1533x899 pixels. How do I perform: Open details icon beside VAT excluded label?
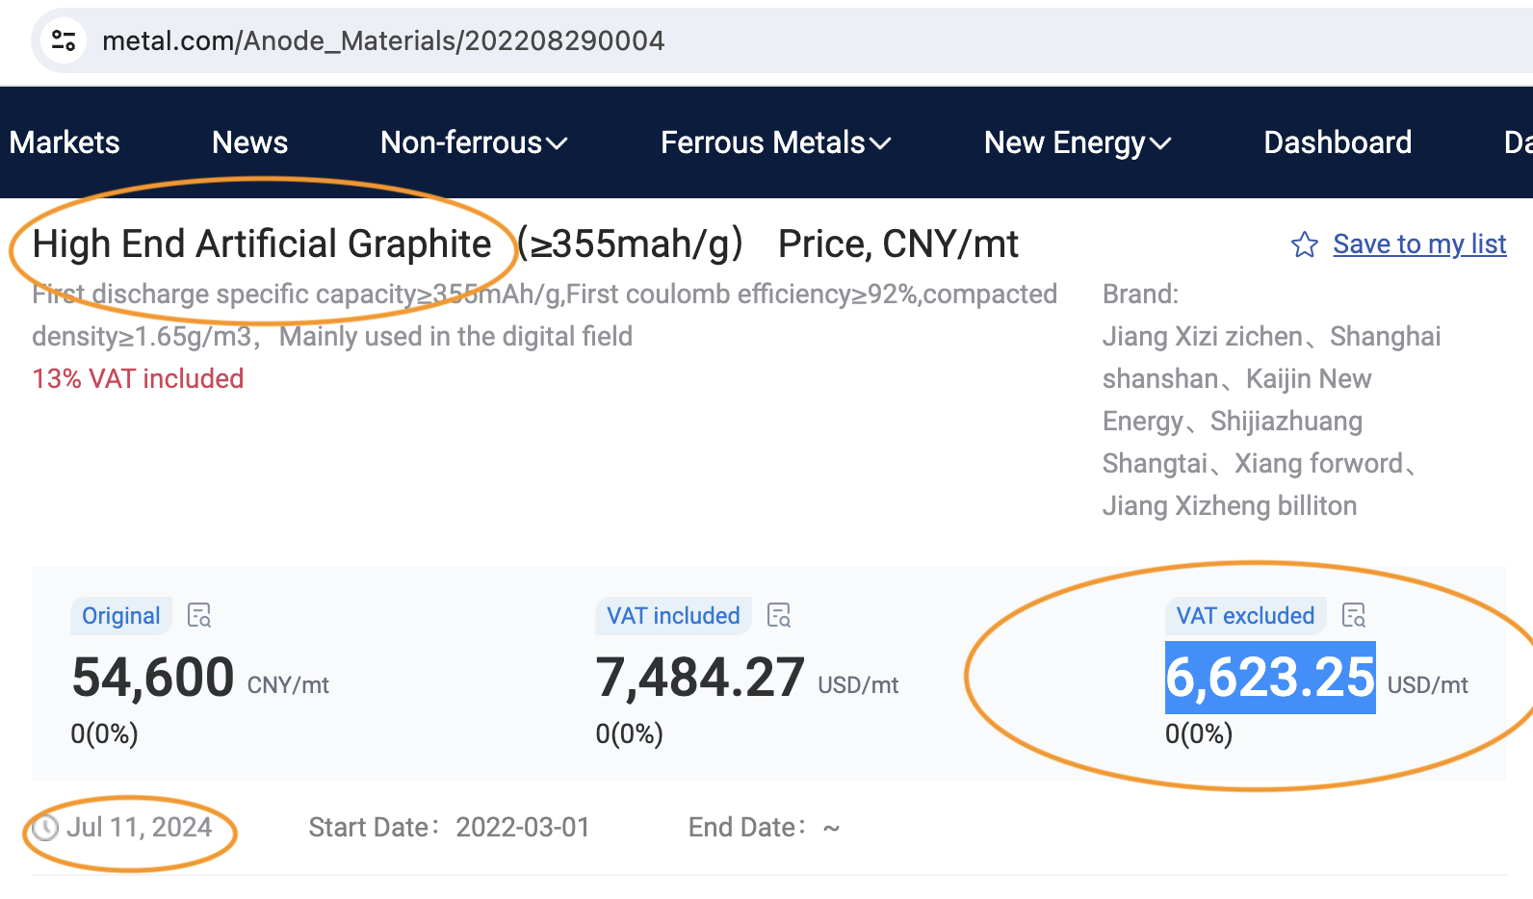pyautogui.click(x=1354, y=616)
